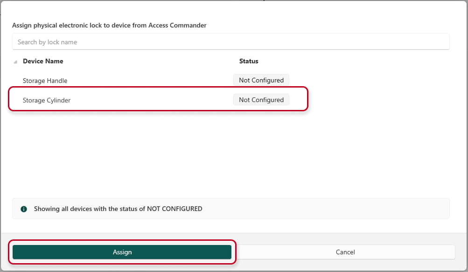Dismiss the dialog with Cancel

click(x=345, y=252)
